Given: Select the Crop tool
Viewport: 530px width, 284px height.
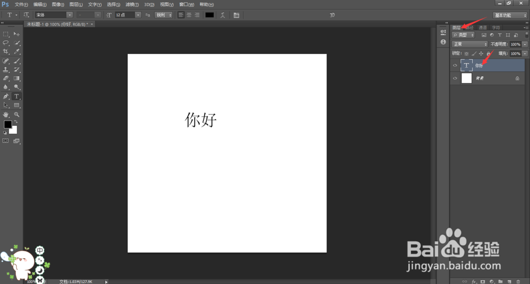Looking at the screenshot, I should pos(6,51).
